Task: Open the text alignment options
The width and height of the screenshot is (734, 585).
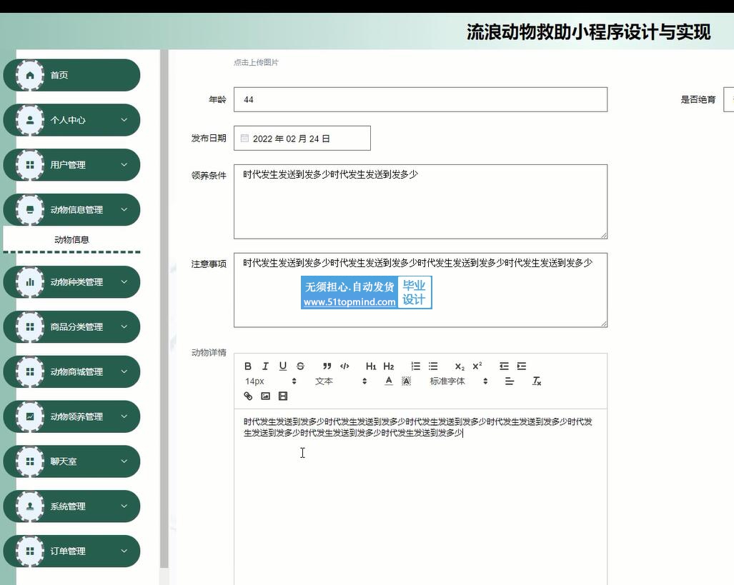Action: (510, 381)
